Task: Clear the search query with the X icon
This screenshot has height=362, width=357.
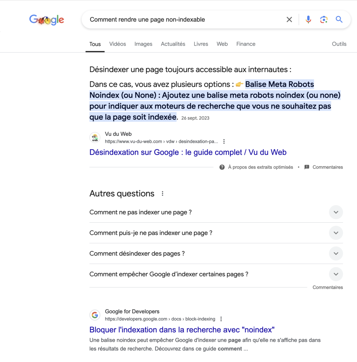Action: pyautogui.click(x=289, y=20)
